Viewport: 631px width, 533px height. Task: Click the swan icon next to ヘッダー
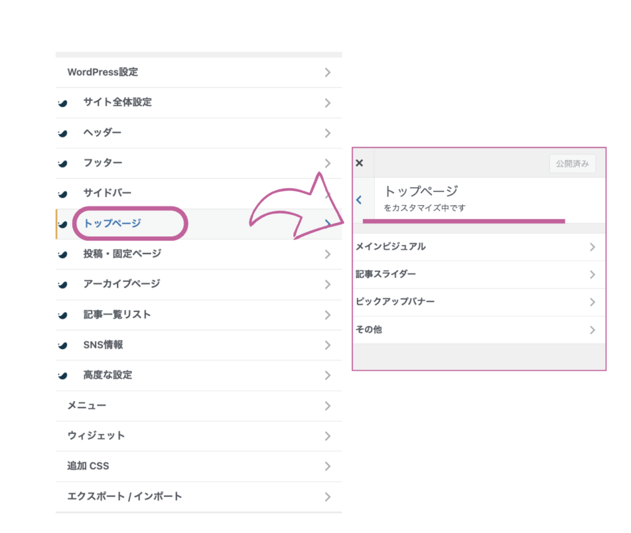(x=62, y=133)
